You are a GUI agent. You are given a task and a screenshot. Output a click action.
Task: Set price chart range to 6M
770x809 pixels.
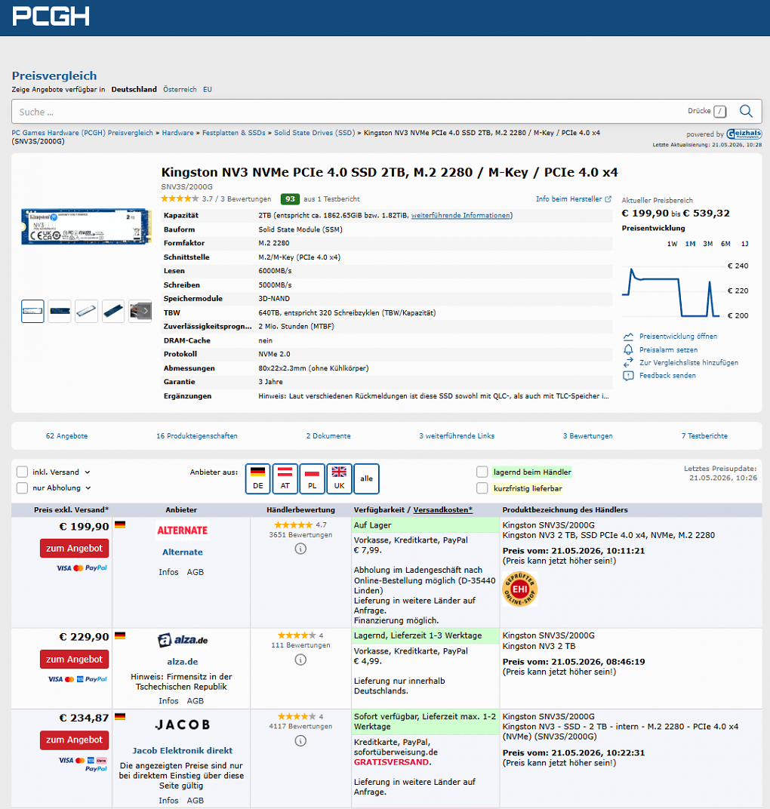(725, 244)
